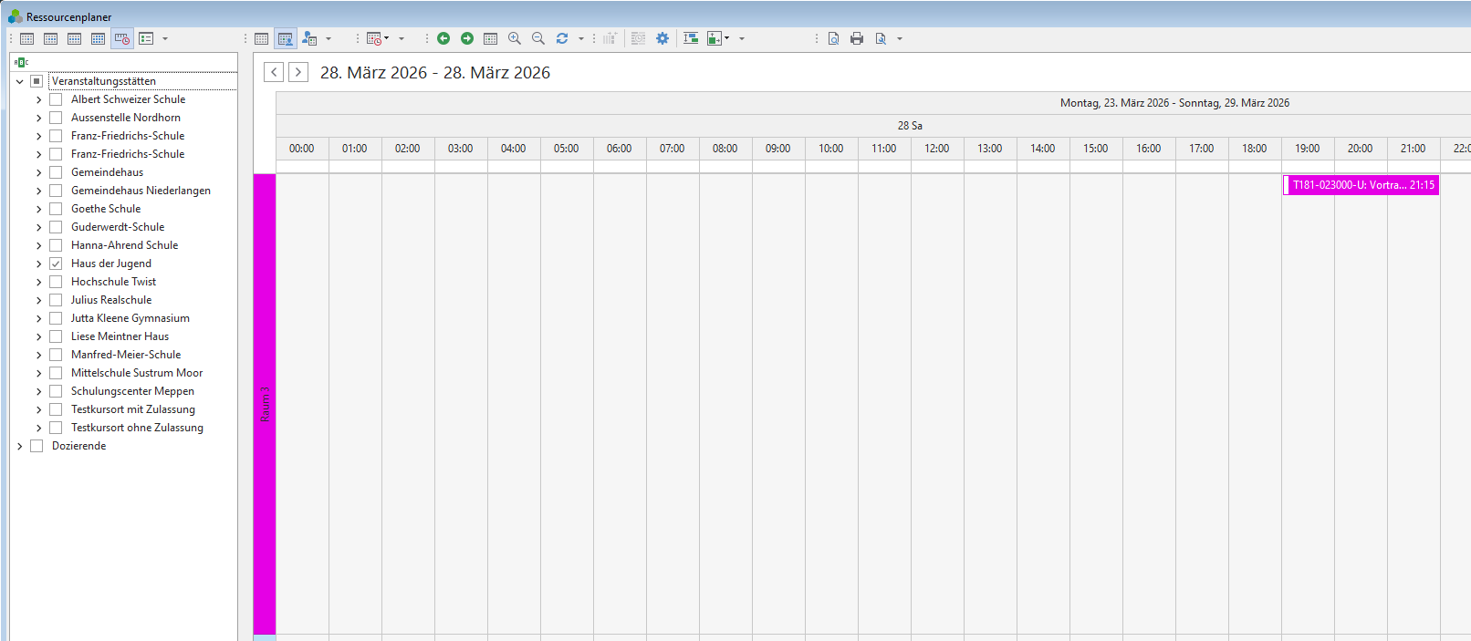Click the abc filter icon above the tree
Viewport: 1471px width, 641px height.
(x=21, y=62)
